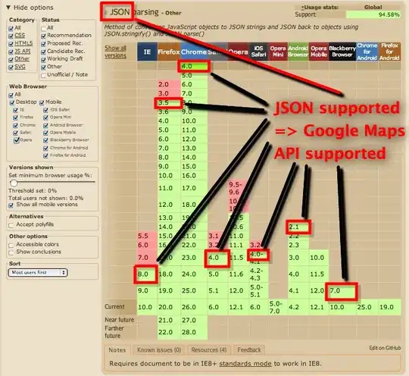409x376 pixels.
Task: Switch to the Notes tab
Action: pos(117,350)
